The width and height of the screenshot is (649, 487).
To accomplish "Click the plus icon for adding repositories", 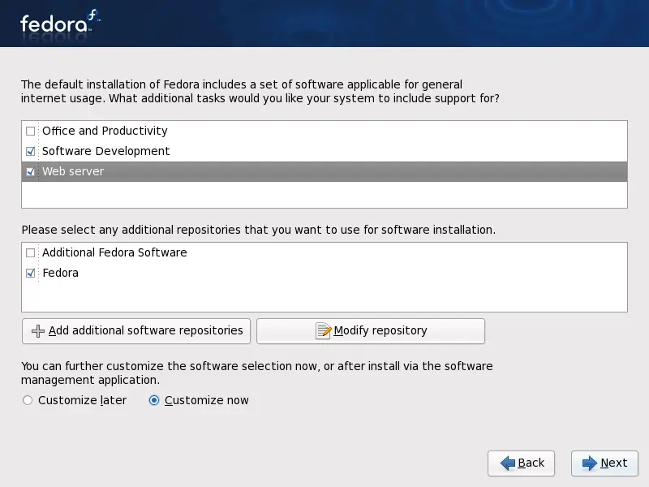I will click(x=37, y=331).
